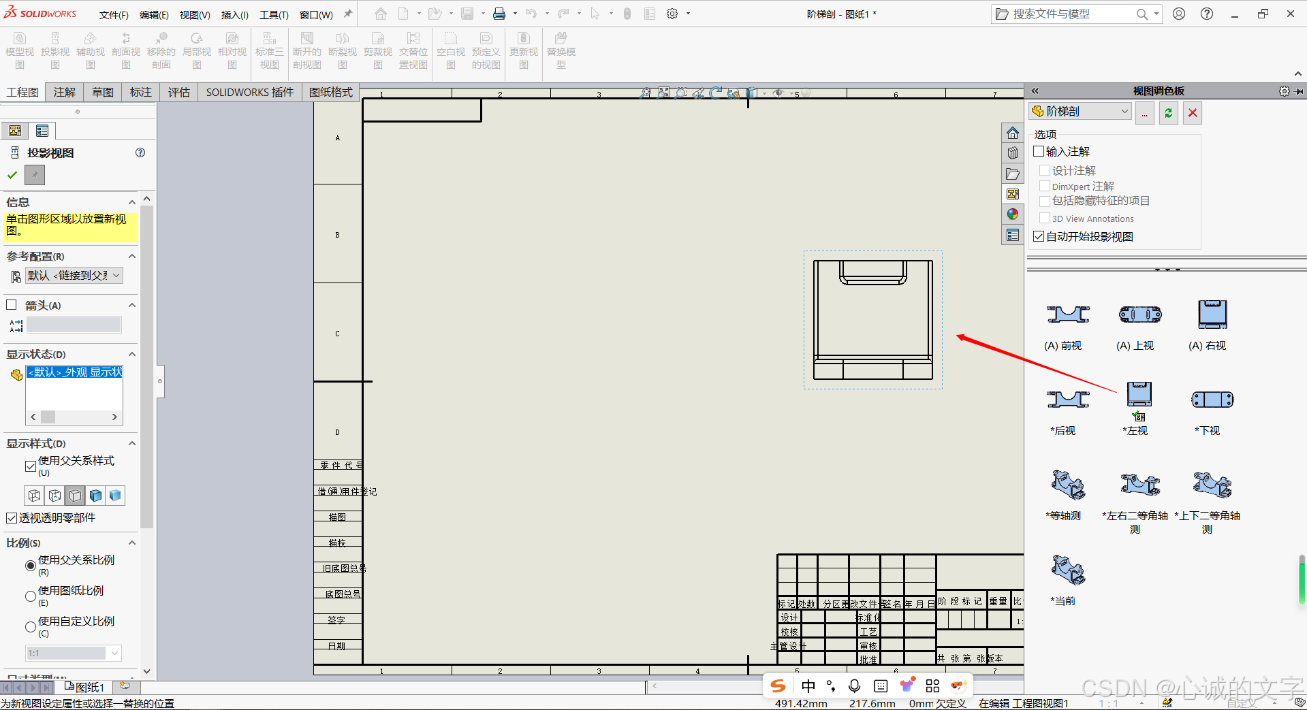Select the shaded display style icon
This screenshot has height=710, width=1307.
(116, 496)
